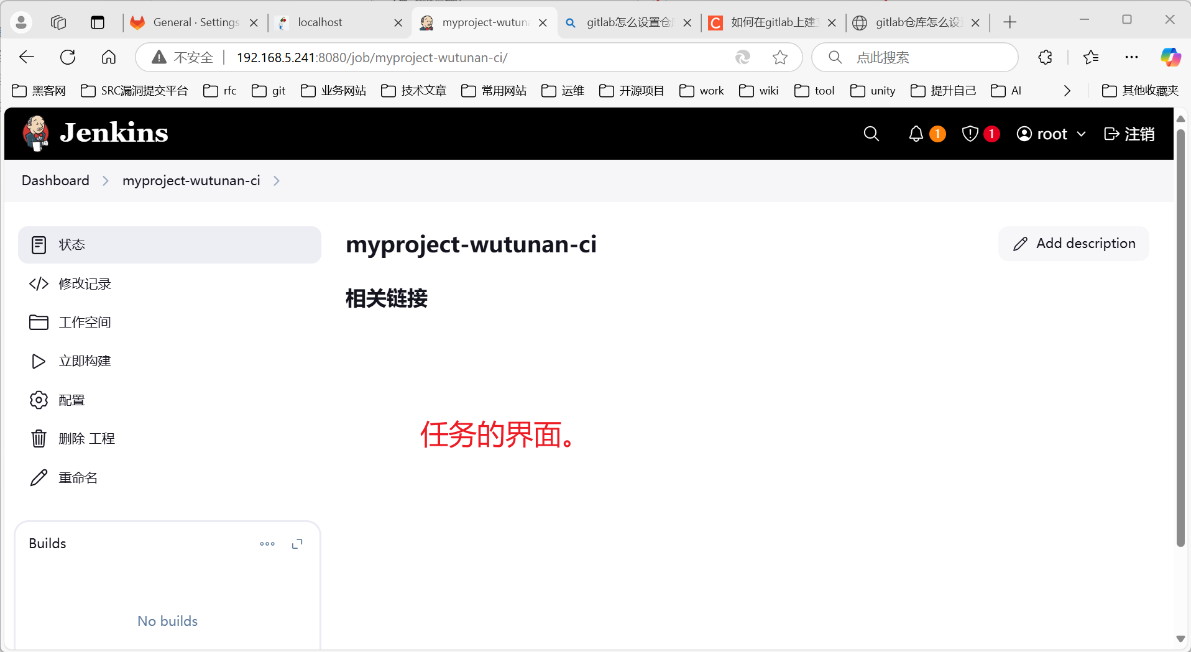Open the favorites list star icon

1091,58
